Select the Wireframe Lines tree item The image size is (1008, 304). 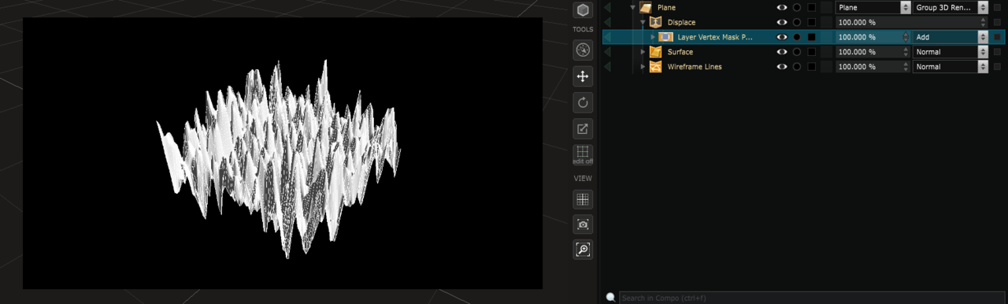click(695, 67)
